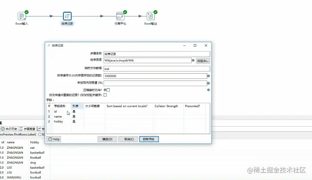The width and height of the screenshot is (312, 180).
Task: Switch to the 步骤度量 tab
Action: [x=27, y=129]
